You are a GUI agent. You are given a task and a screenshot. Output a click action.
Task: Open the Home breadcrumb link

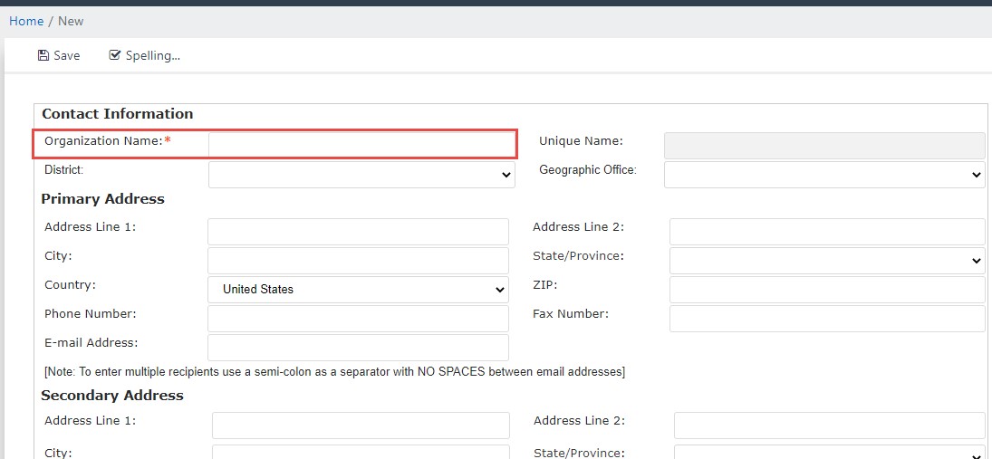[x=26, y=21]
